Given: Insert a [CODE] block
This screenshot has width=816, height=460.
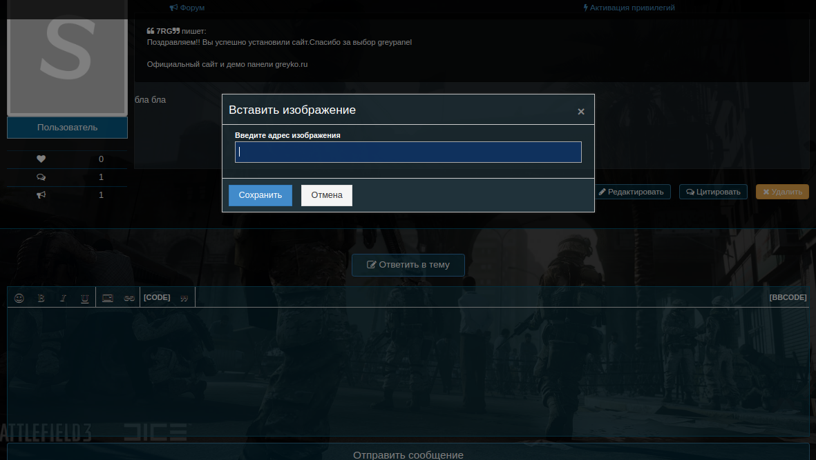Looking at the screenshot, I should tap(157, 297).
